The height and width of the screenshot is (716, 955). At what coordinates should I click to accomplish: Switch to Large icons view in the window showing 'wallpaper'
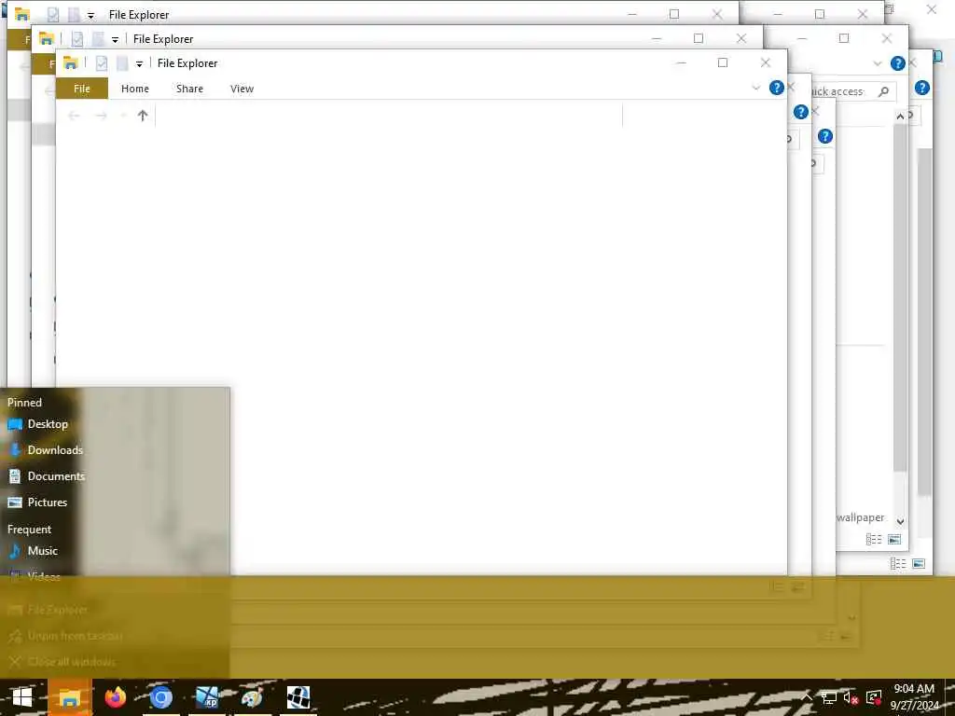coord(894,540)
